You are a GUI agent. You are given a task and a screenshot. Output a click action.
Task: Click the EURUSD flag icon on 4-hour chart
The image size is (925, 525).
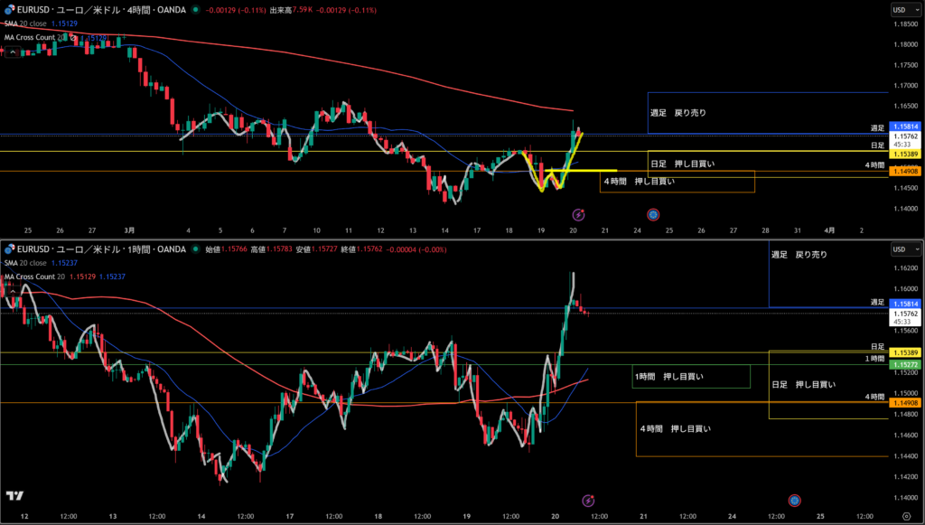coord(9,10)
